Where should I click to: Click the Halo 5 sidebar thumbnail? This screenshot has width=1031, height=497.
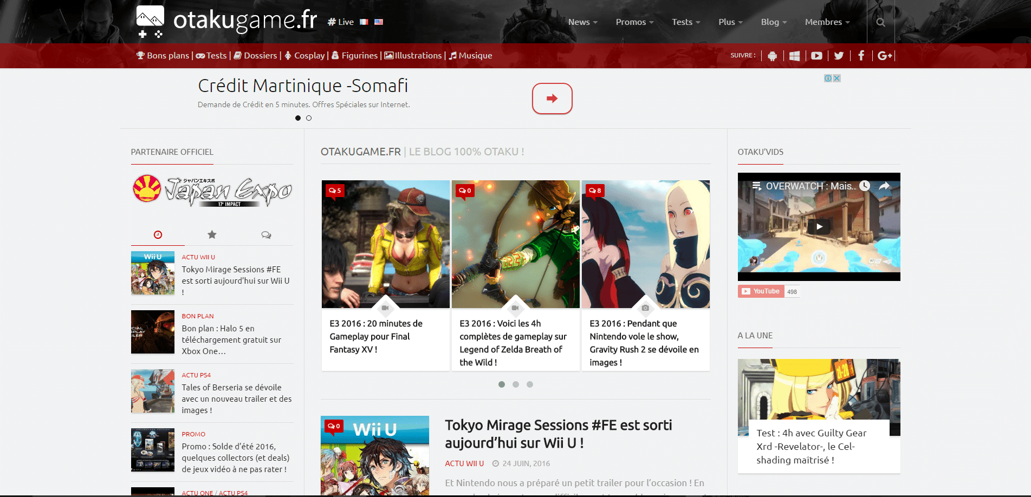click(x=153, y=332)
